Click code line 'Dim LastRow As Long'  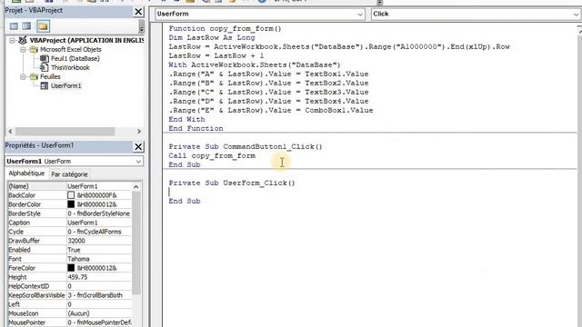[x=212, y=37]
